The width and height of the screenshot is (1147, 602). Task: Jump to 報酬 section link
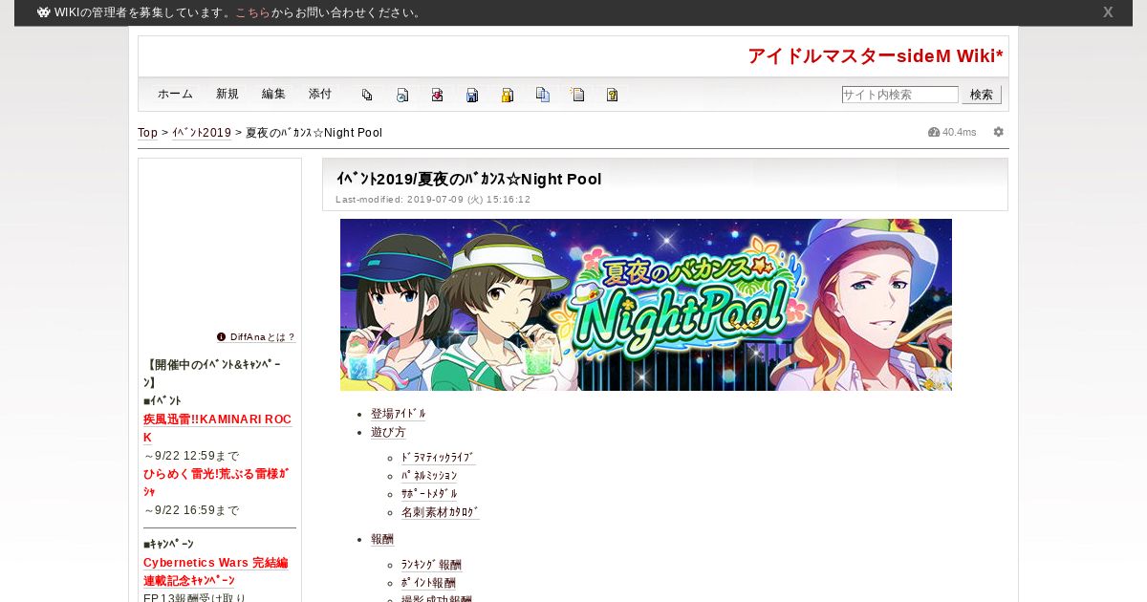(x=382, y=539)
